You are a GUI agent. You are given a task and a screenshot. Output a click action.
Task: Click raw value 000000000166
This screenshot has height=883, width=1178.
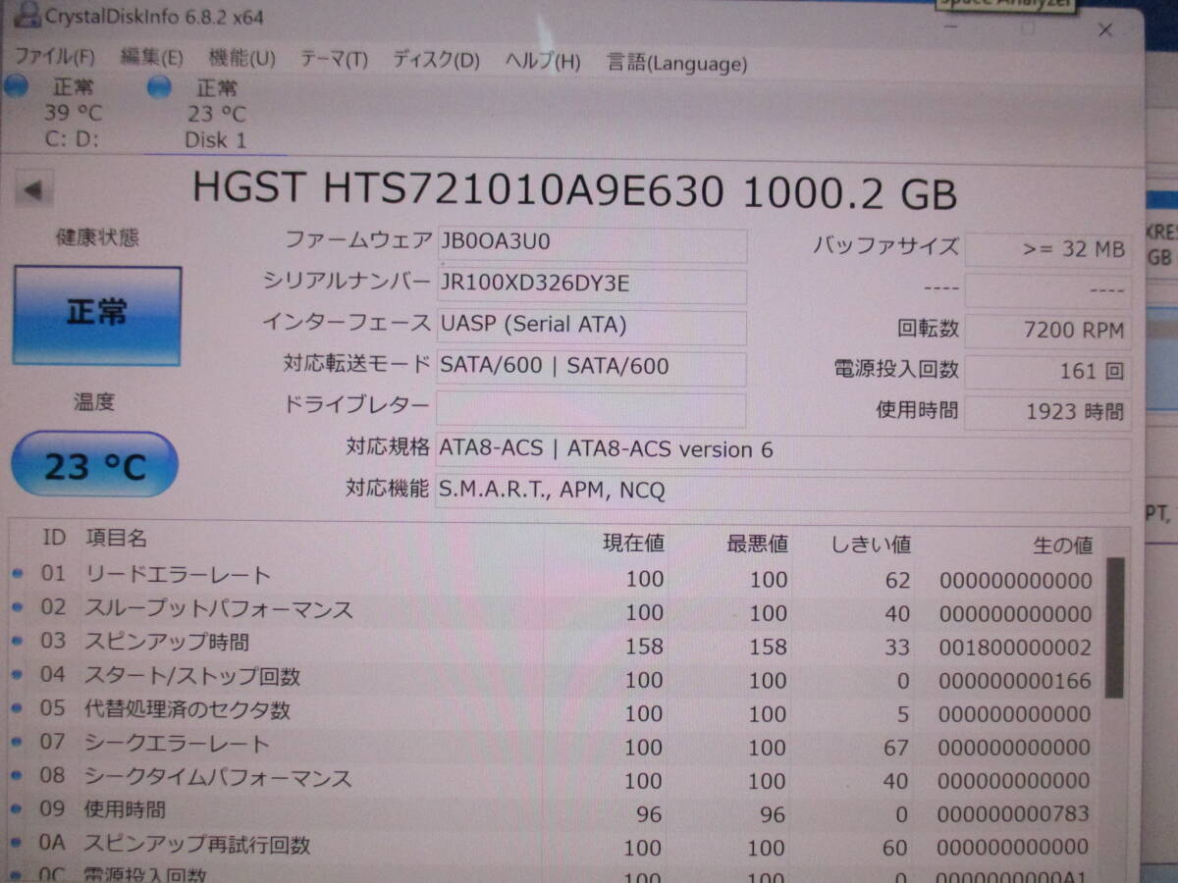(1015, 681)
